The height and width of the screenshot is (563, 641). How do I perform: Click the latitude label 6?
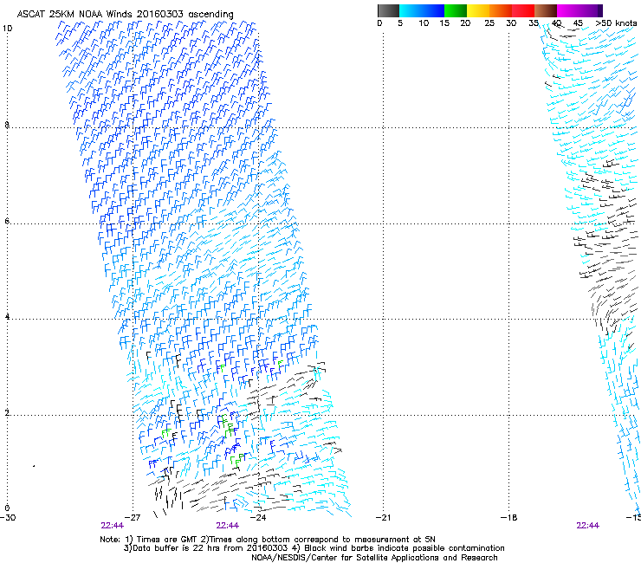tap(7, 221)
